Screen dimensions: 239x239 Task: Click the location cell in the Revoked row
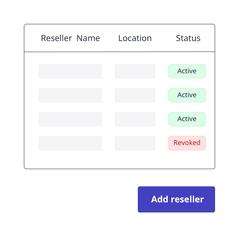click(135, 143)
